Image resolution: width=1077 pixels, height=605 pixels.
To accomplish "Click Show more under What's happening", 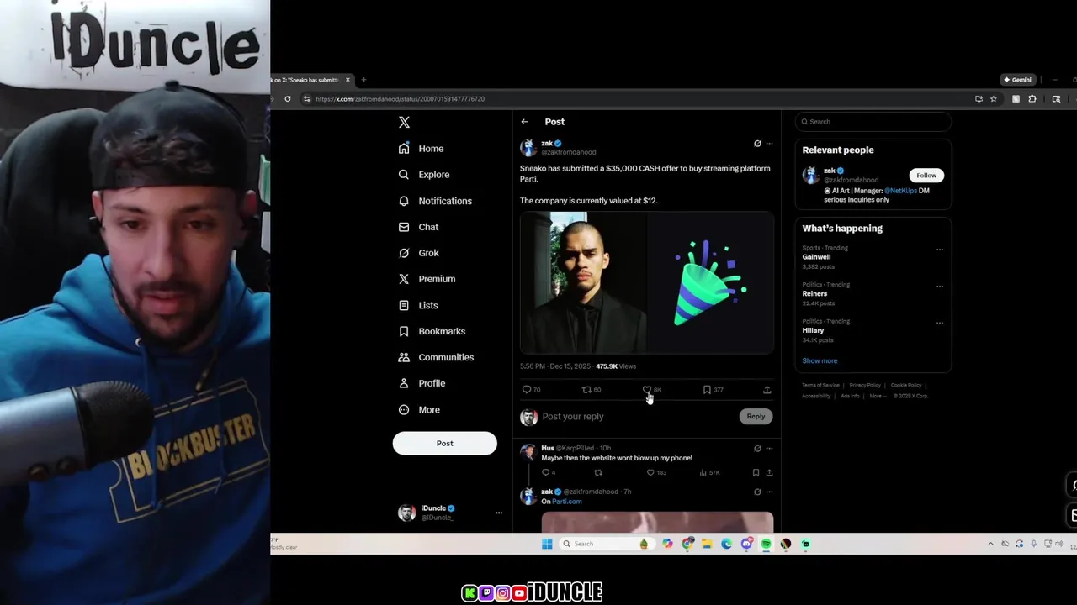I will pos(820,360).
